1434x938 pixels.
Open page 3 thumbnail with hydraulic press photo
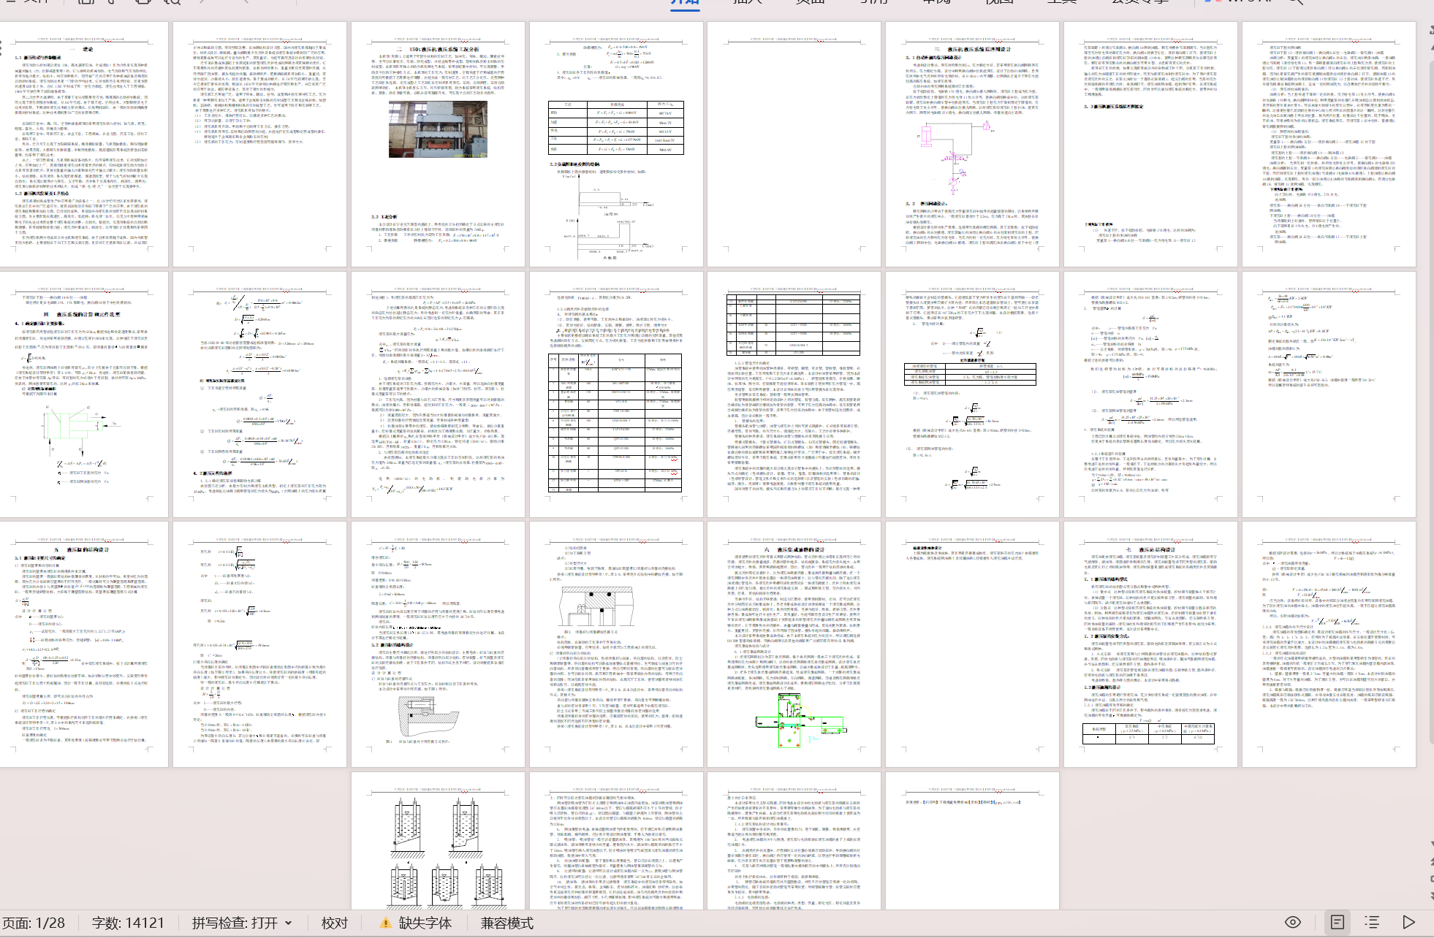(x=438, y=144)
